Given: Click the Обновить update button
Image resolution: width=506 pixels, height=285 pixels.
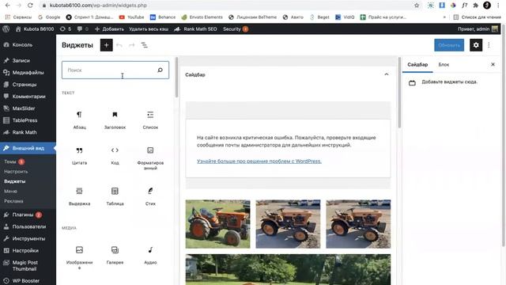Looking at the screenshot, I should 449,45.
